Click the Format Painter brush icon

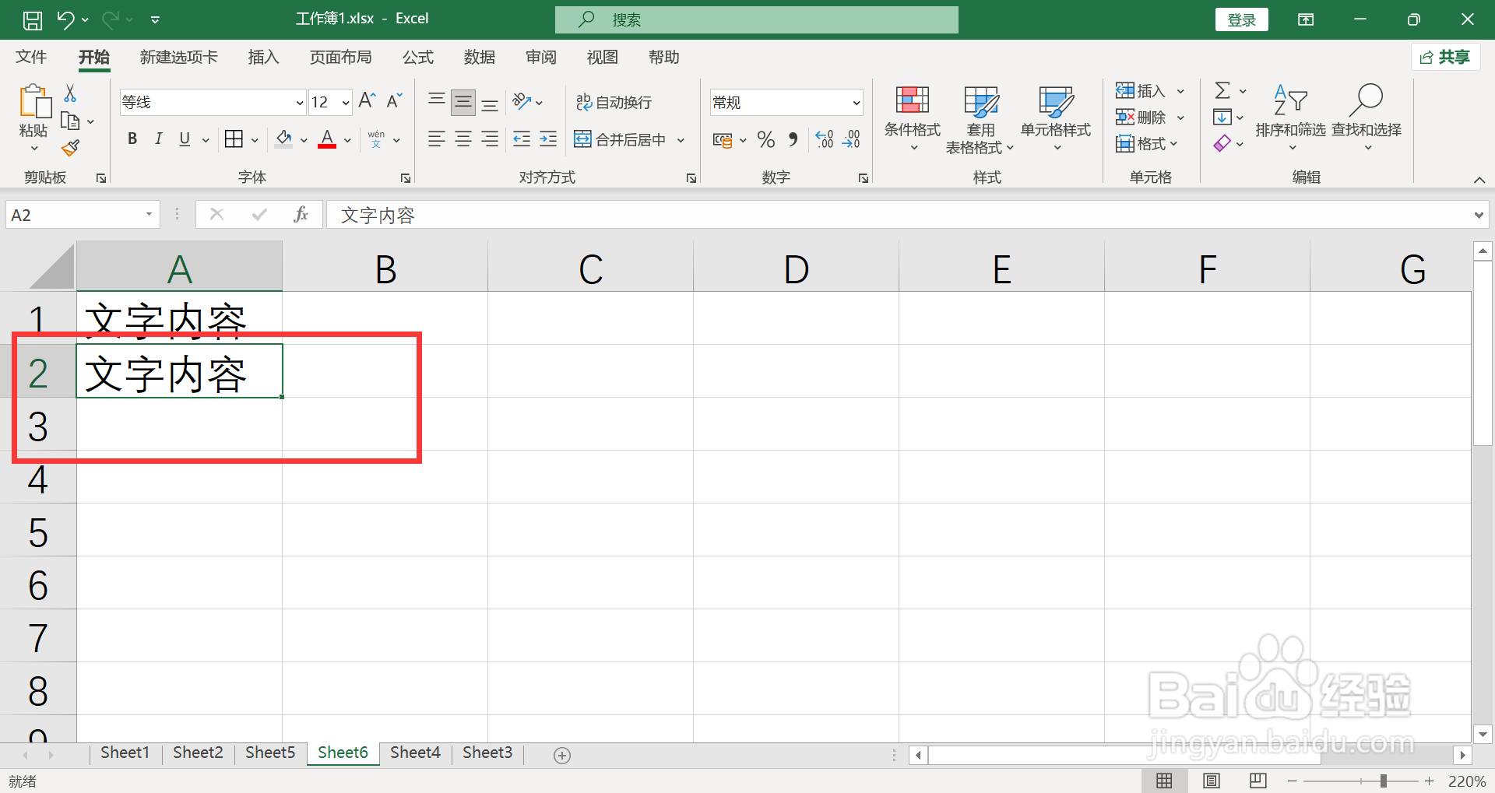(x=70, y=148)
